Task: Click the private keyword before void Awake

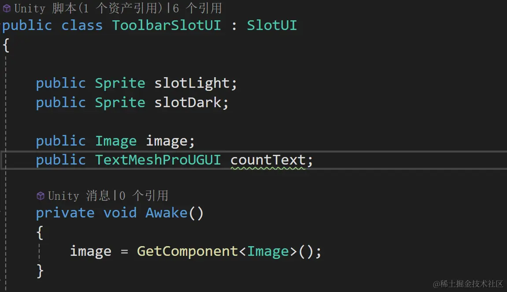Action: [x=65, y=213]
